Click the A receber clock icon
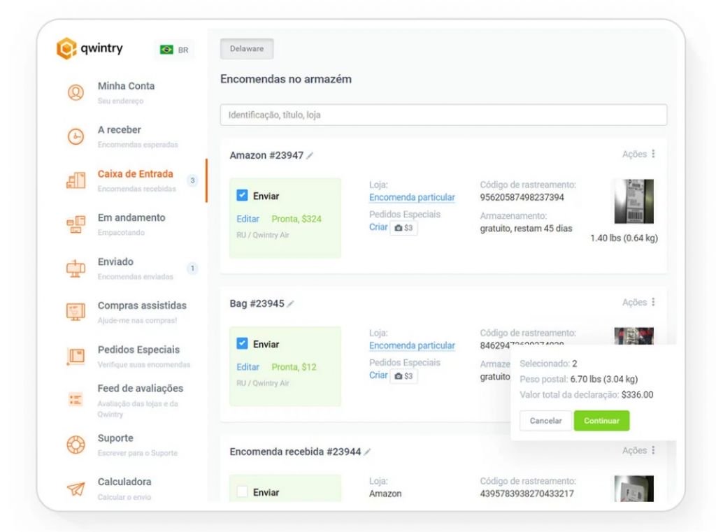 (x=76, y=136)
